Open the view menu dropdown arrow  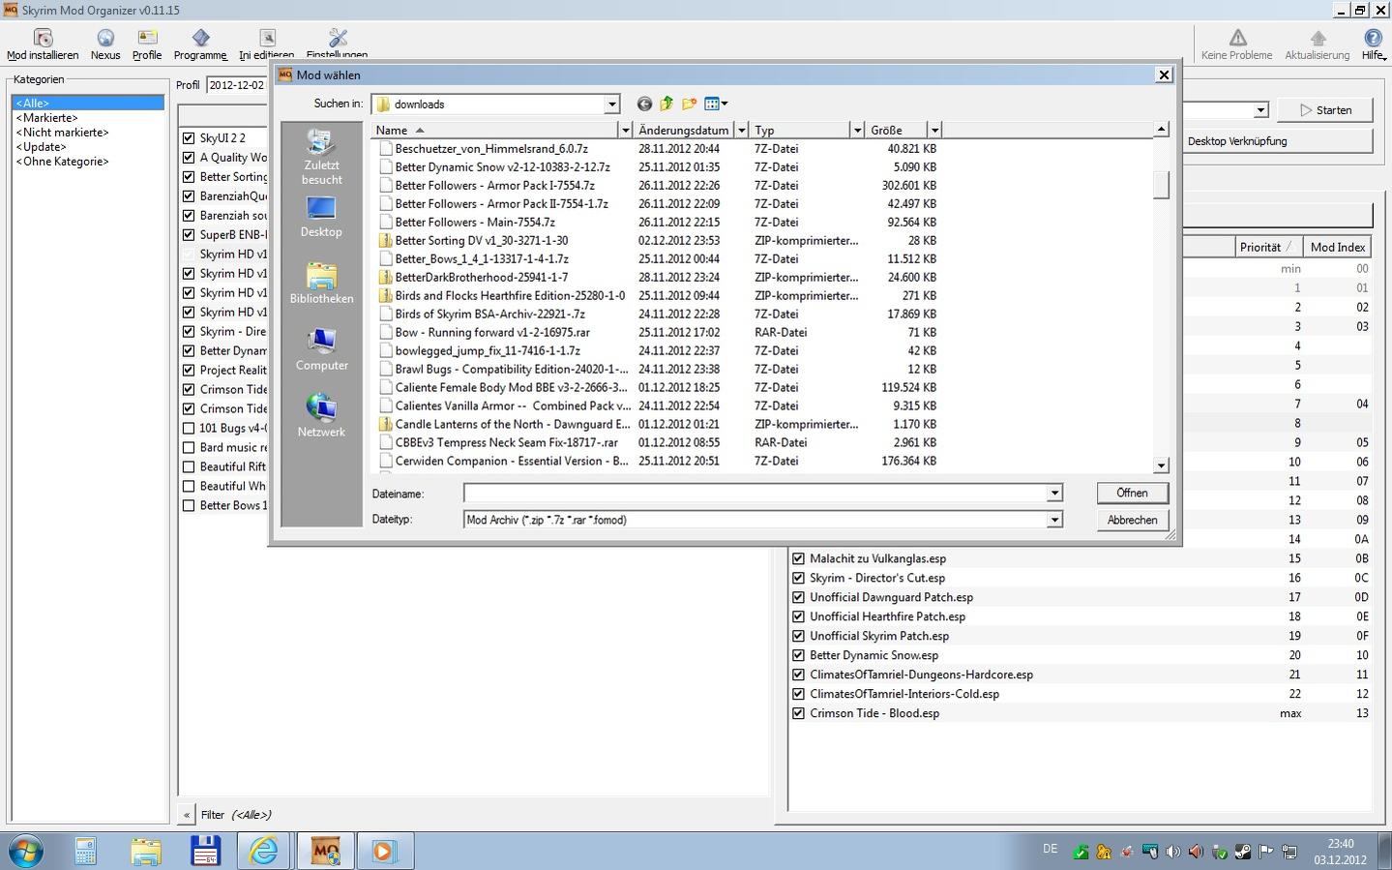725,105
